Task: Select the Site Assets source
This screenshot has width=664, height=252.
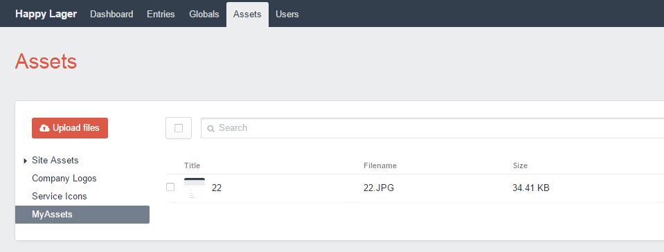Action: (x=55, y=161)
